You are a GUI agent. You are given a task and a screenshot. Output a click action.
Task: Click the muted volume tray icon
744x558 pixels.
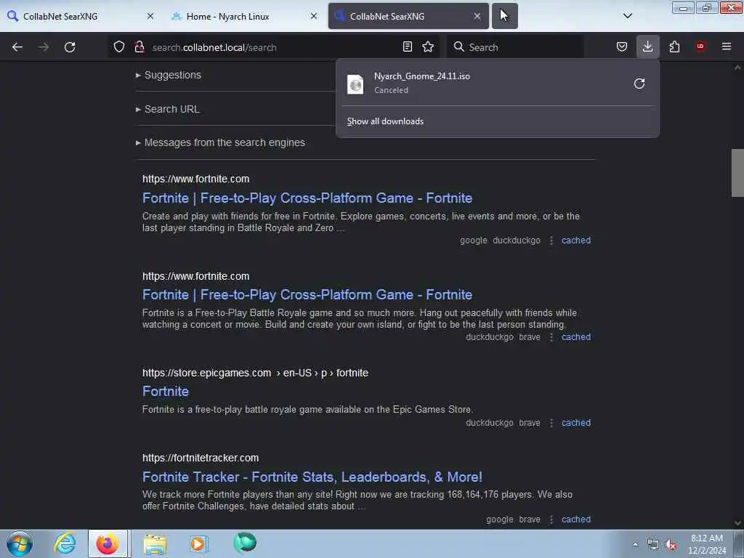click(671, 545)
